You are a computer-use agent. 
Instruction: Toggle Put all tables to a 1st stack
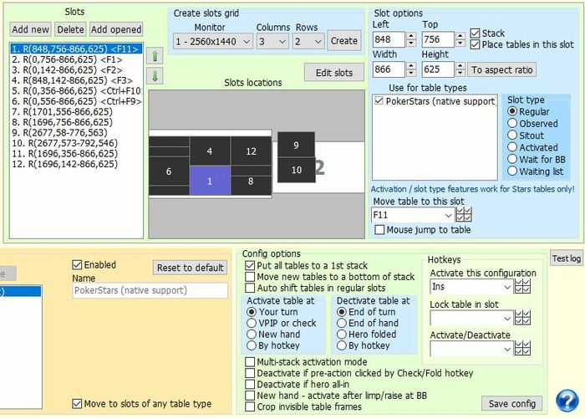(250, 265)
